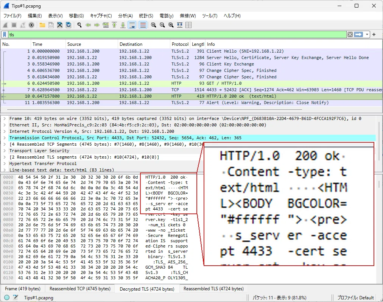383x302 pixels.
Task: Reload this capture file
Action: click(x=69, y=25)
